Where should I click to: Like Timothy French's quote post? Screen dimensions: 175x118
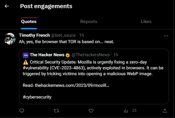(91, 111)
